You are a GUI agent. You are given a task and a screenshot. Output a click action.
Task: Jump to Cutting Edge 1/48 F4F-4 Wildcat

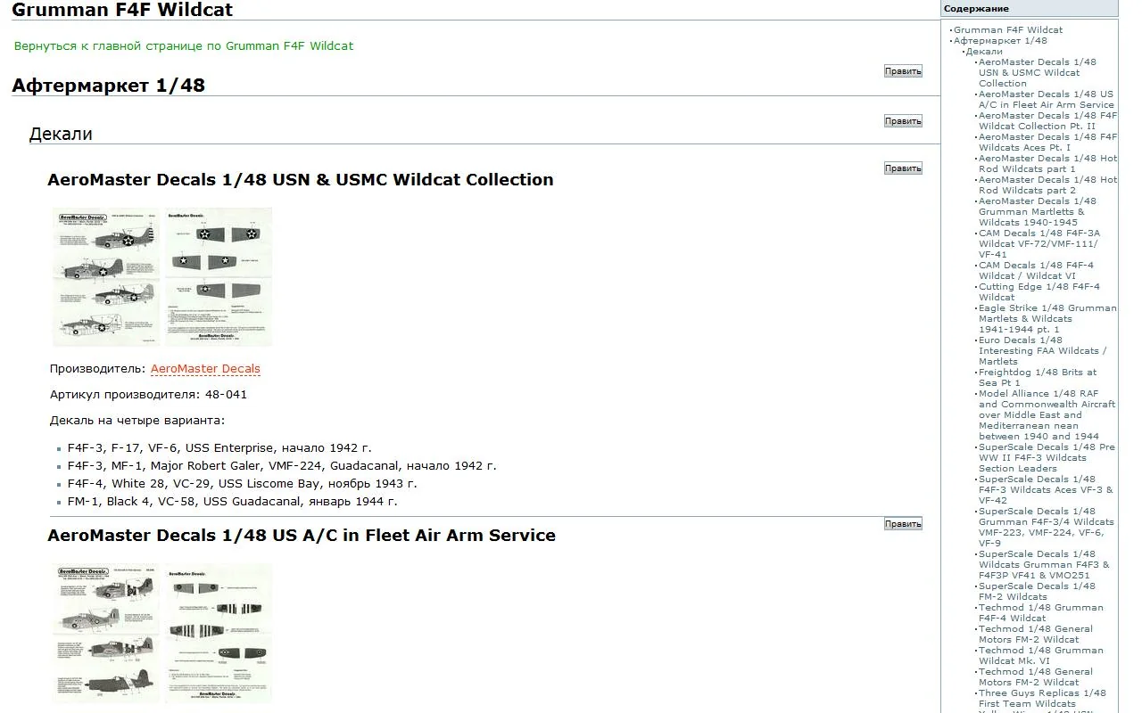[1039, 292]
